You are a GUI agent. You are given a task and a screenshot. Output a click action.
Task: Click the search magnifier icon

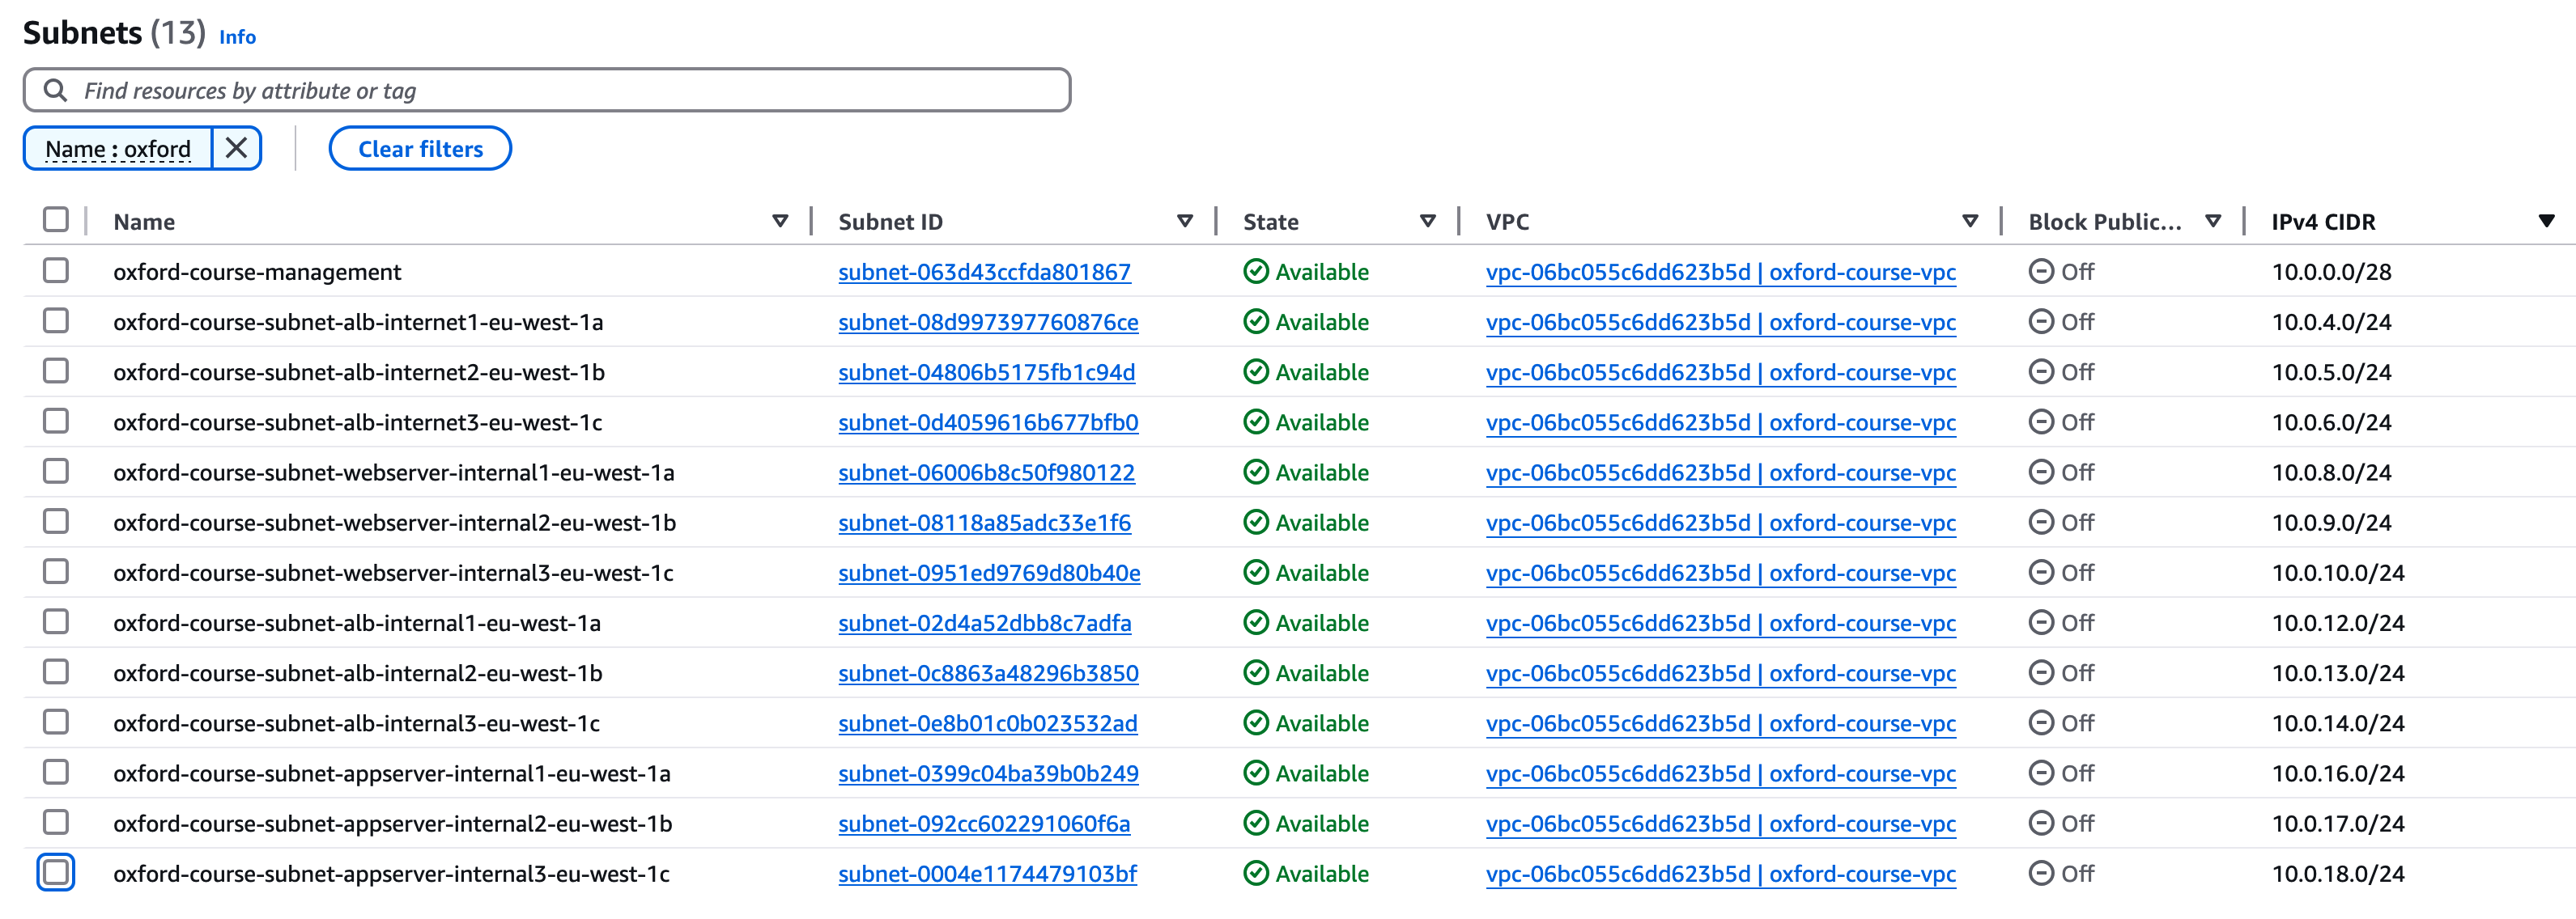[56, 91]
